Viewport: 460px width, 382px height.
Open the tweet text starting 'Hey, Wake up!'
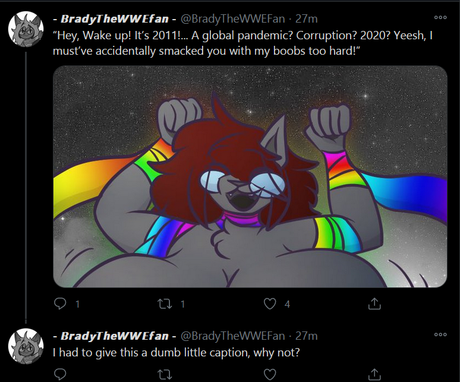[242, 43]
